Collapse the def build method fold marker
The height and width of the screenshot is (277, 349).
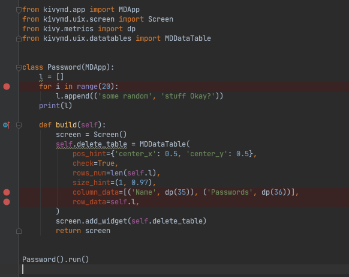19,126
